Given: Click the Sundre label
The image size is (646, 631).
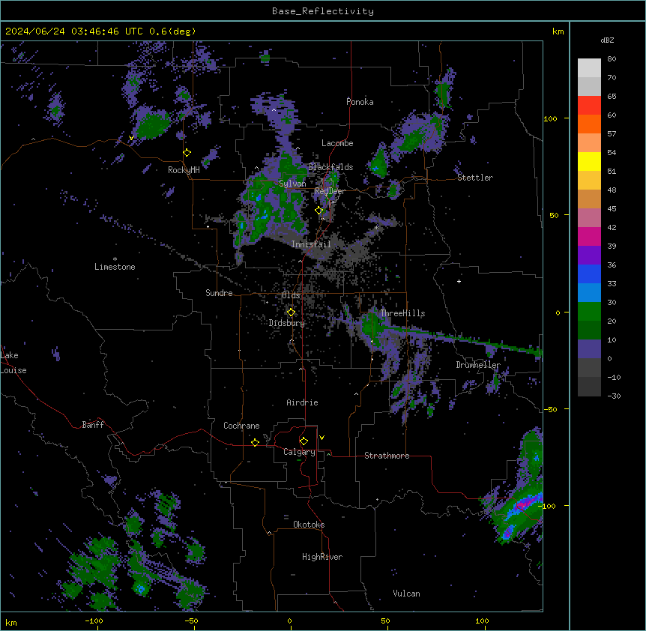Looking at the screenshot, I should tap(219, 293).
